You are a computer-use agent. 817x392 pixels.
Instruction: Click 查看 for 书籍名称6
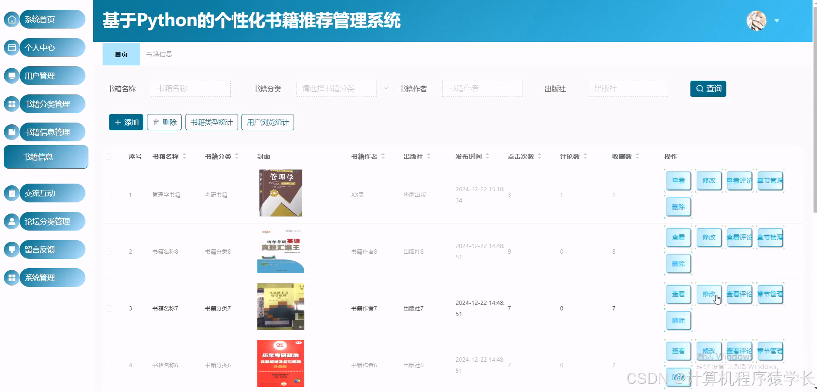click(678, 351)
